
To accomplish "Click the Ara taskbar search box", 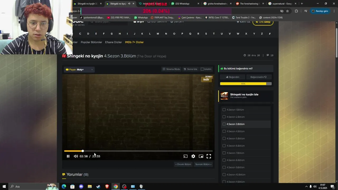I will pos(34,187).
